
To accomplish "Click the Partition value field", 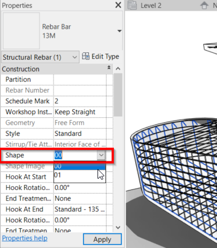I will click(80, 79).
